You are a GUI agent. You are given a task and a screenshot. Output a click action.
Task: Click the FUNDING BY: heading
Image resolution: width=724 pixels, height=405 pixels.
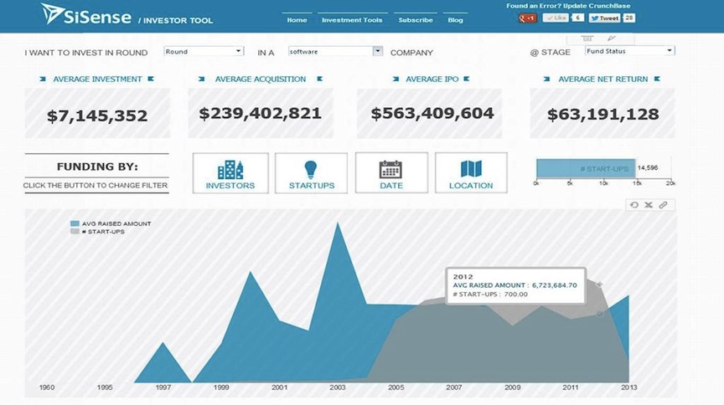(97, 167)
